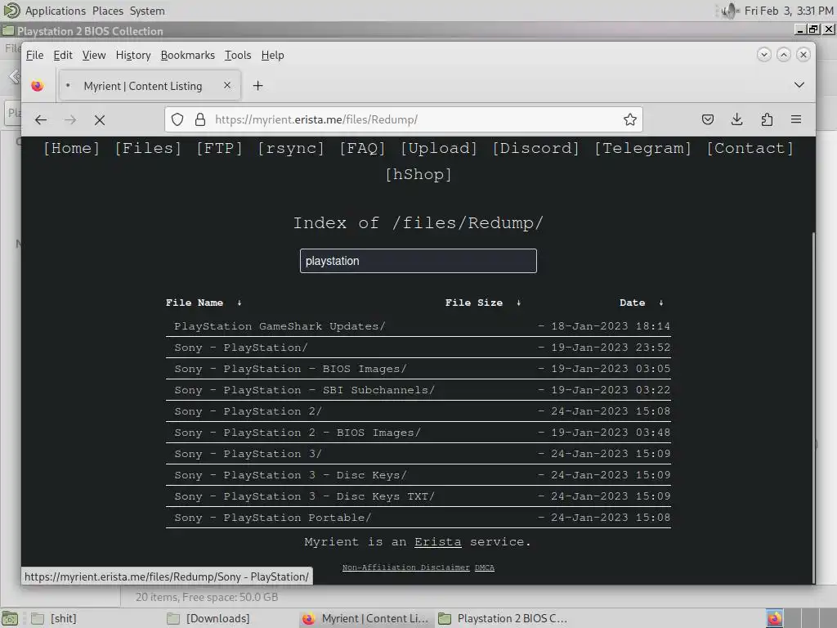Go back to the previous page in Firefox
Screen dimensions: 837x628
click(41, 119)
